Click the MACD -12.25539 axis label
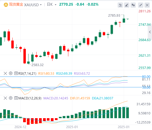Viewport: 152px width, 130px height. (x=143, y=122)
